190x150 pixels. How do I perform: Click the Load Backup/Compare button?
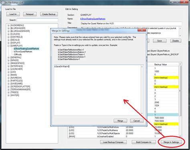pos(113,142)
